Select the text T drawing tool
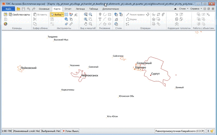This screenshot has width=217, height=135. tap(100, 19)
